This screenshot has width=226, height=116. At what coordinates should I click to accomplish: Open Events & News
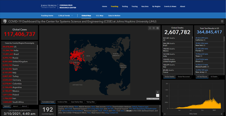pos(170,6)
